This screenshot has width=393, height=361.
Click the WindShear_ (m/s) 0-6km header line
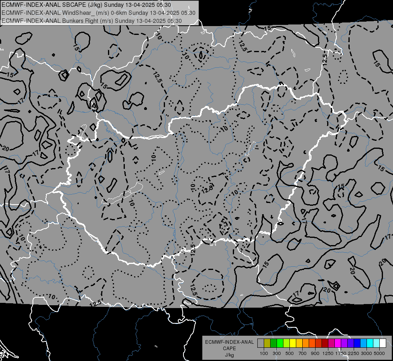pos(98,13)
